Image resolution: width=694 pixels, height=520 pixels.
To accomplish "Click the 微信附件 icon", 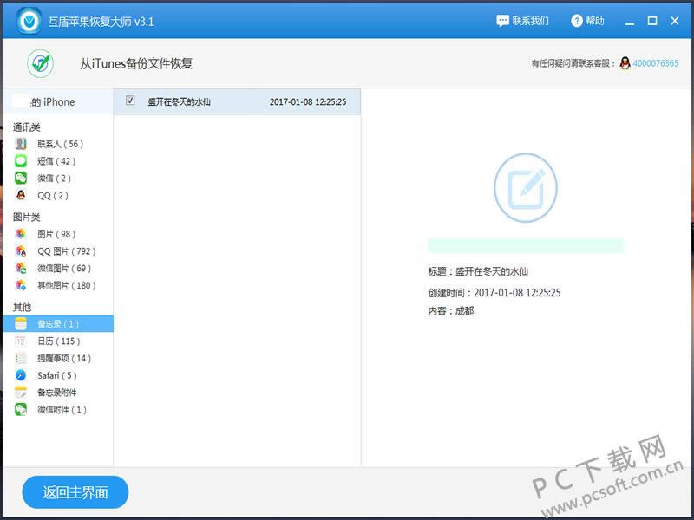I will 21,409.
